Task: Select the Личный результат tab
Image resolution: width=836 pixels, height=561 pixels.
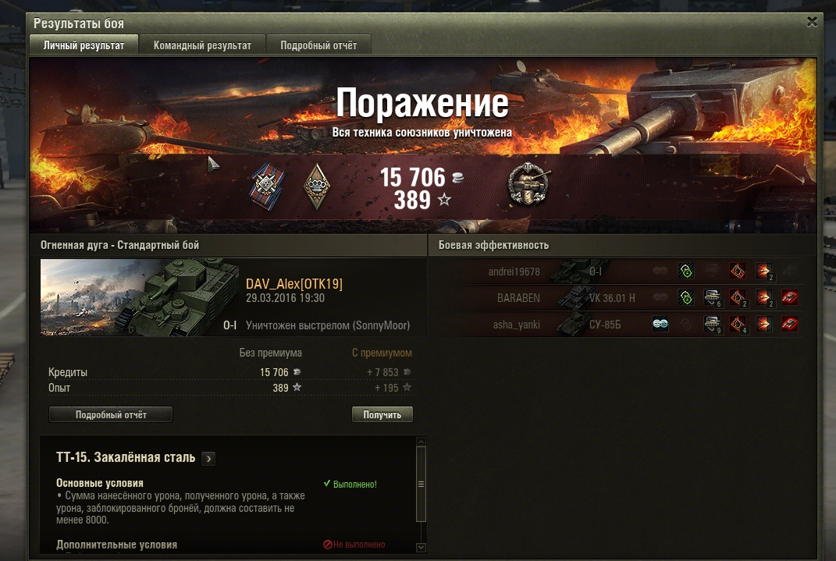Action: (x=84, y=45)
